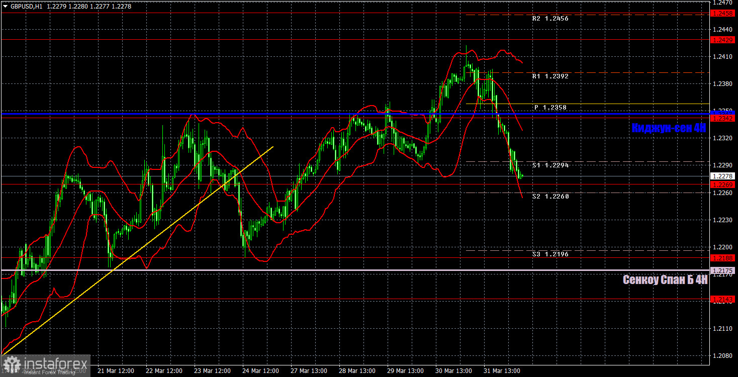Click the 29 Mar 13:00 time label

coord(406,370)
